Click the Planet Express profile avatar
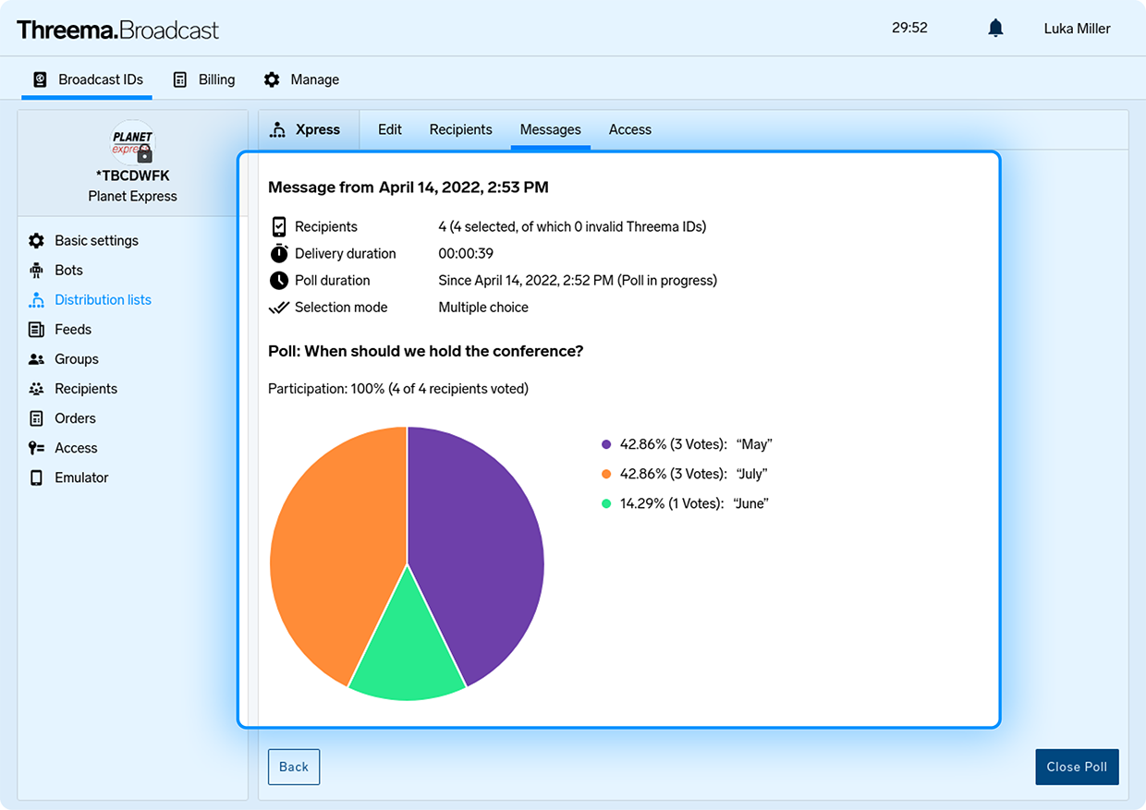1146x810 pixels. click(133, 142)
